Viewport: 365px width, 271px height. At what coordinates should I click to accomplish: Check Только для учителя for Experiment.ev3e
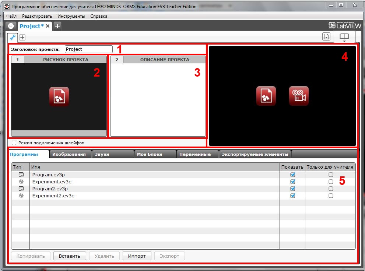331,182
